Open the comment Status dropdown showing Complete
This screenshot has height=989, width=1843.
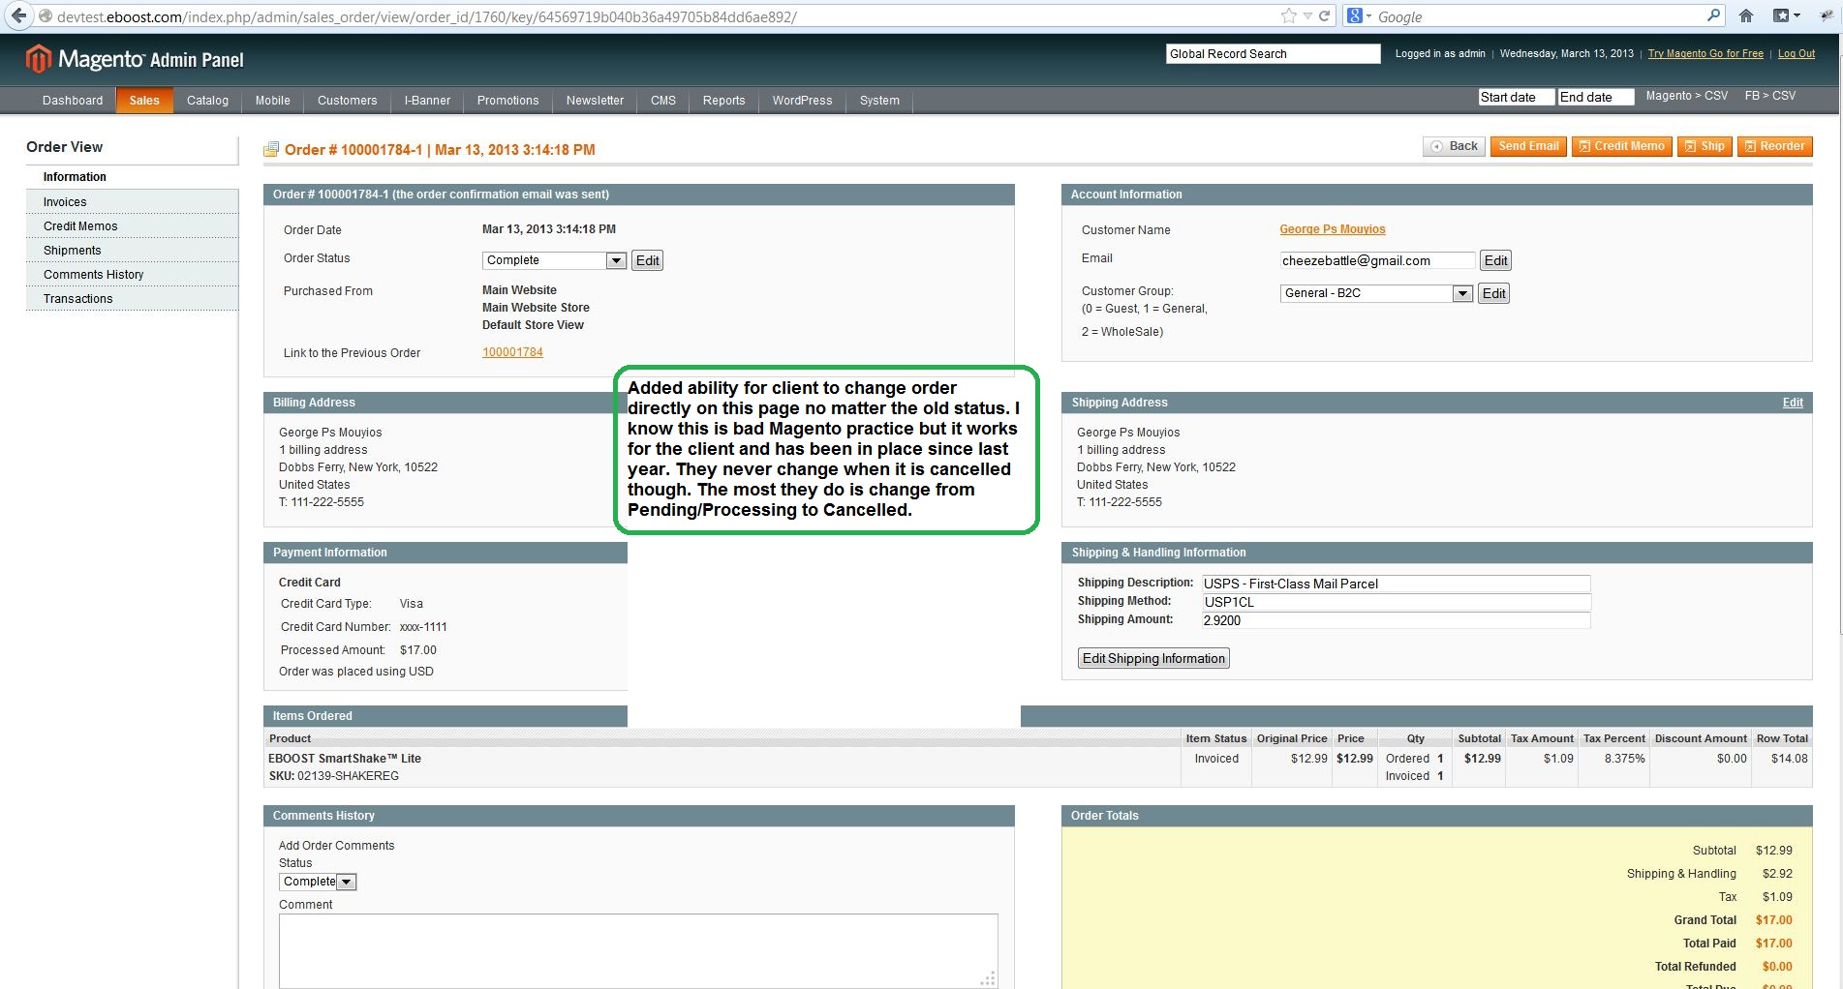point(318,882)
